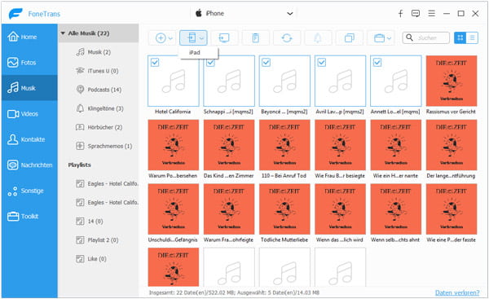Uncheck the Annett Louisan track checkbox
The height and width of the screenshot is (299, 489).
point(377,63)
